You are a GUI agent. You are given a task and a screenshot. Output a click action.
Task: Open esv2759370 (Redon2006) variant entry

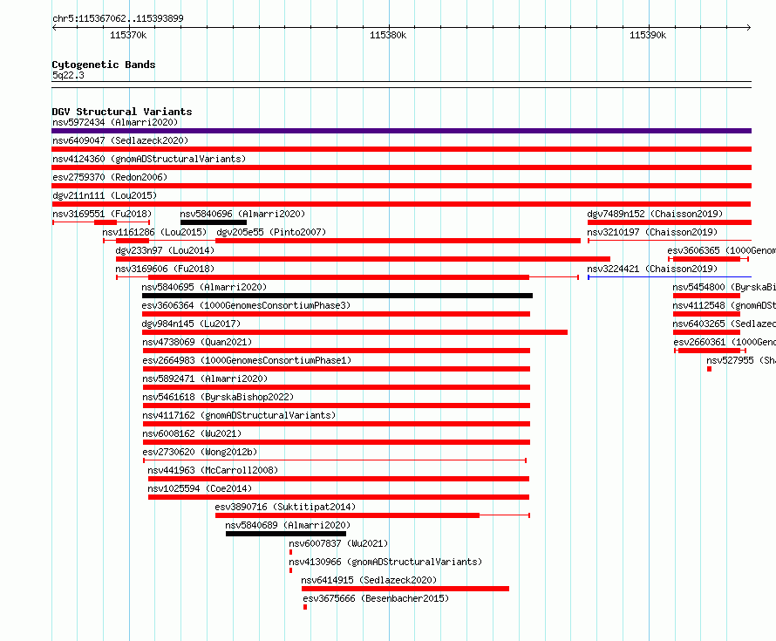point(110,177)
